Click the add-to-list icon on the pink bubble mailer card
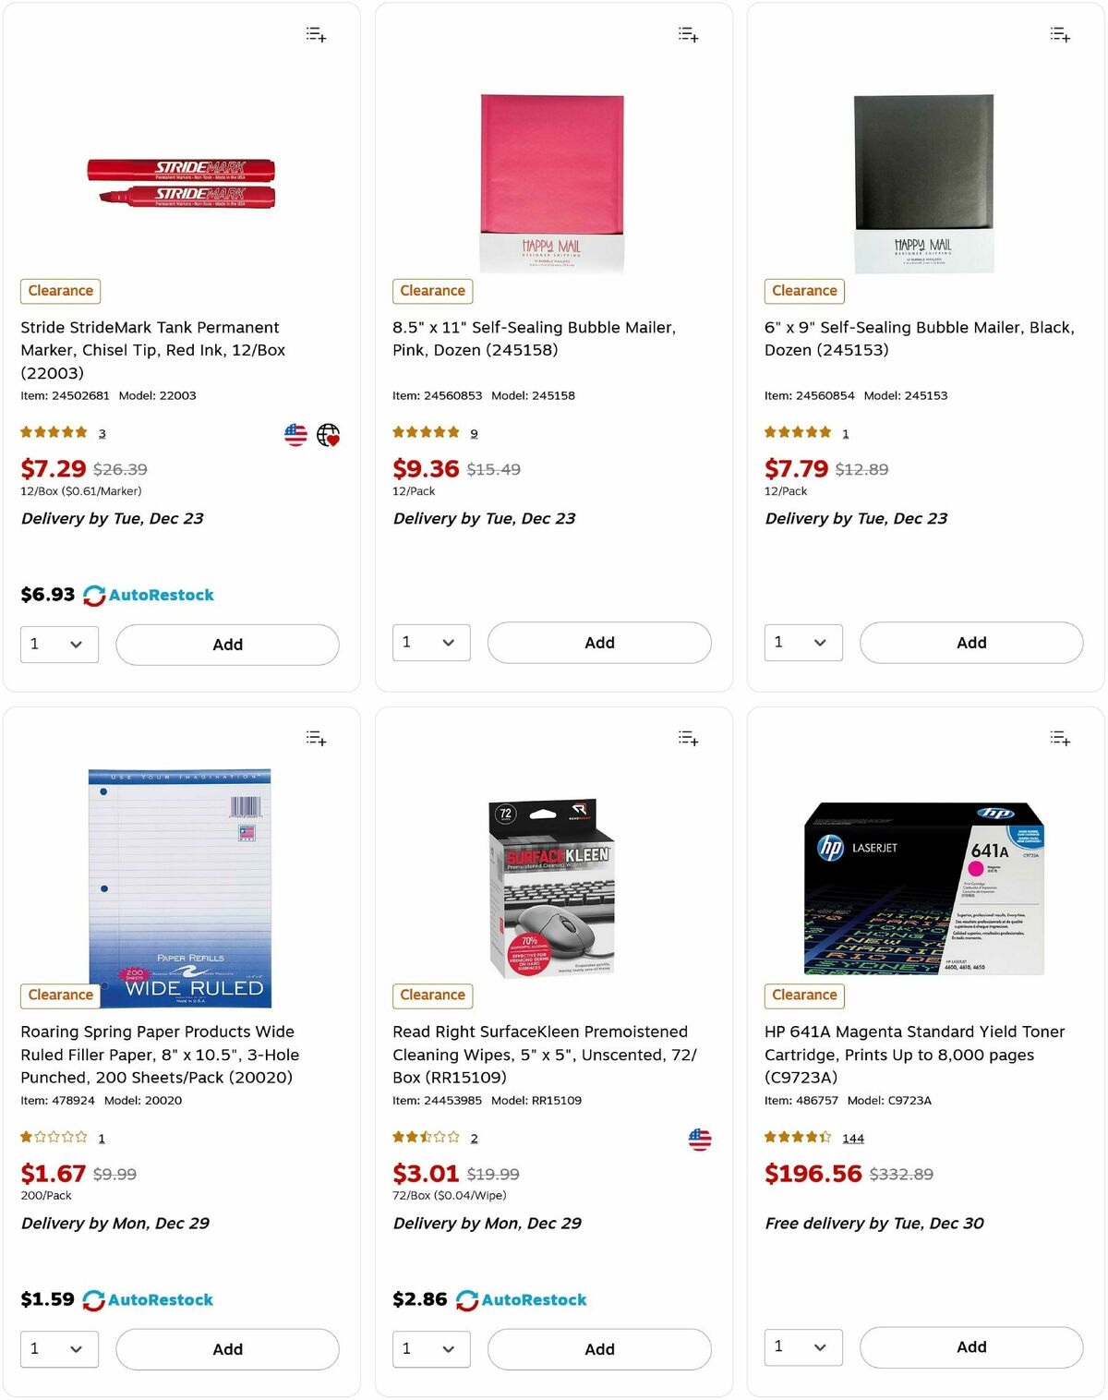 click(687, 34)
